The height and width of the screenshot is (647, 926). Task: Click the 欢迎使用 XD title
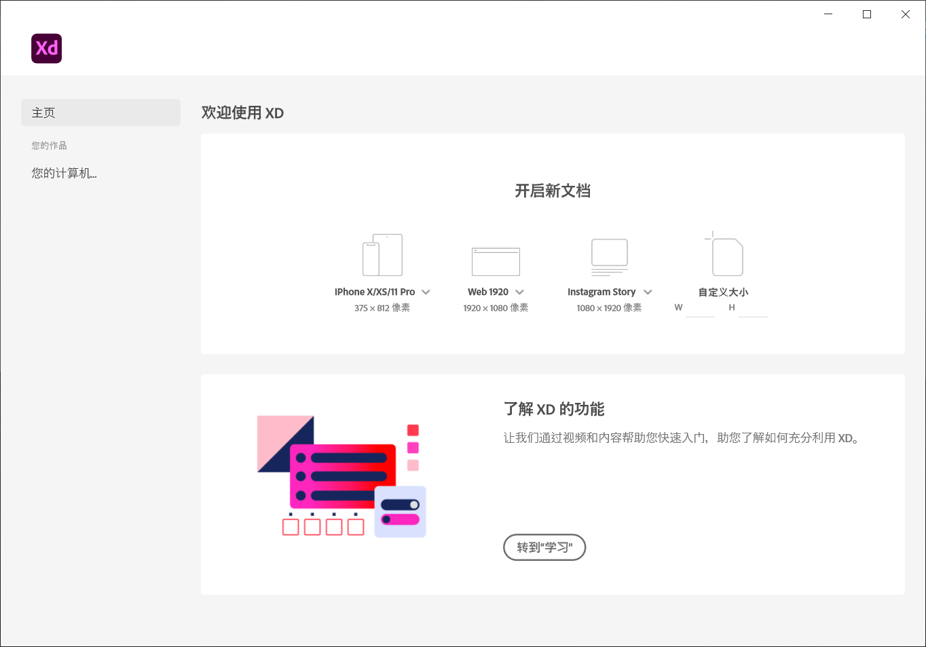click(242, 113)
